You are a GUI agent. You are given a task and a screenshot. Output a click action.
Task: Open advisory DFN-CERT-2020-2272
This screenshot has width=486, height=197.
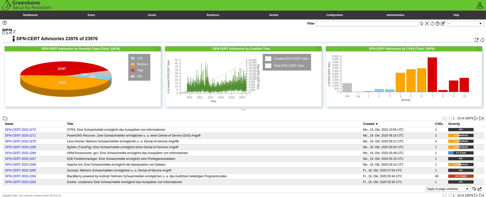pyautogui.click(x=21, y=130)
